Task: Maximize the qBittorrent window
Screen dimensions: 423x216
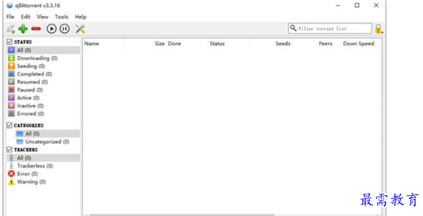Action: (x=357, y=5)
